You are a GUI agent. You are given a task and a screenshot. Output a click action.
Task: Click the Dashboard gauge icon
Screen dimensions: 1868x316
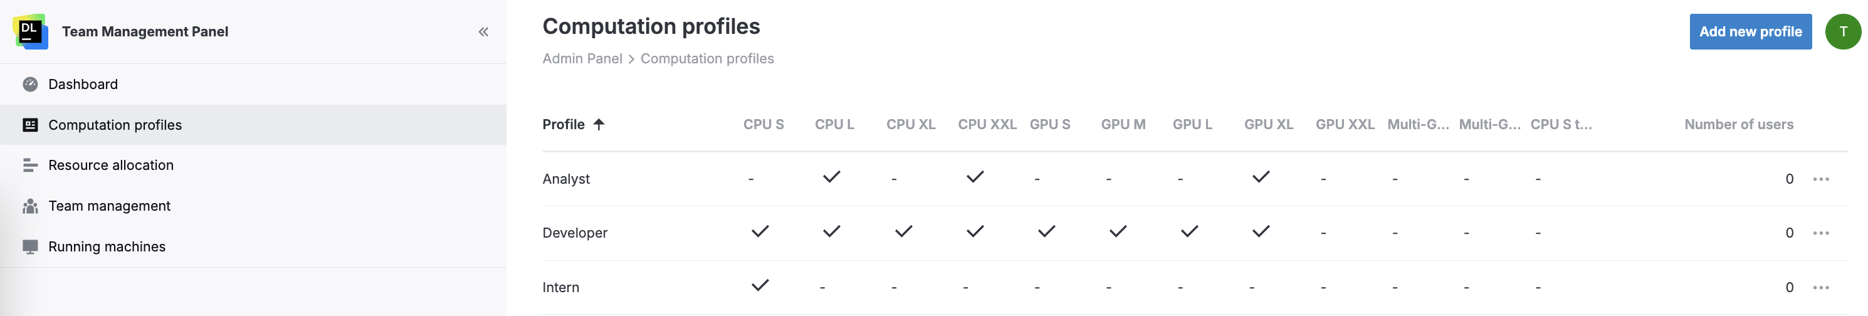click(29, 84)
